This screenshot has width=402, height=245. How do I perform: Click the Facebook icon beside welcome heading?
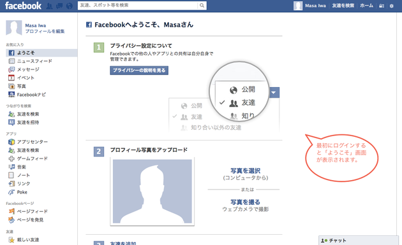click(x=89, y=25)
